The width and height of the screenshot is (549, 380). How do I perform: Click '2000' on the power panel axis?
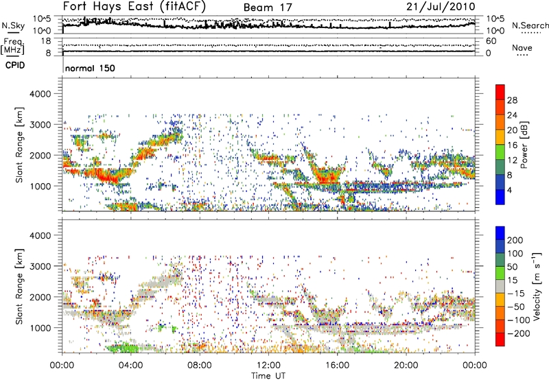click(x=40, y=155)
